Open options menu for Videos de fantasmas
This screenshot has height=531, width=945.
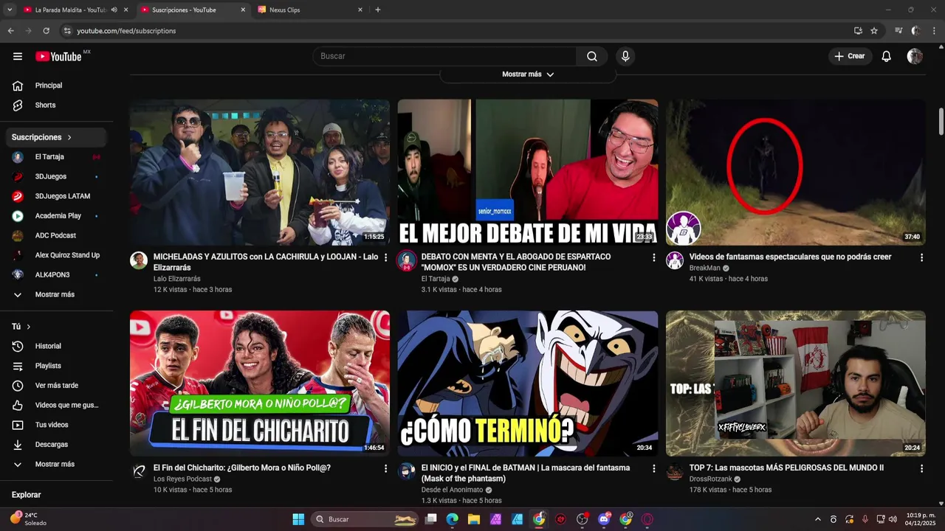coord(921,257)
